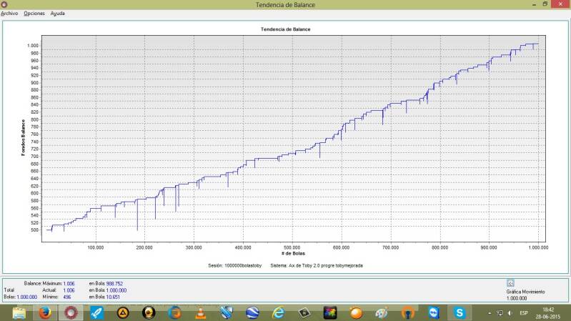Viewport: 571px width, 321px height.
Task: Open the Ayuda menu
Action: coord(58,14)
